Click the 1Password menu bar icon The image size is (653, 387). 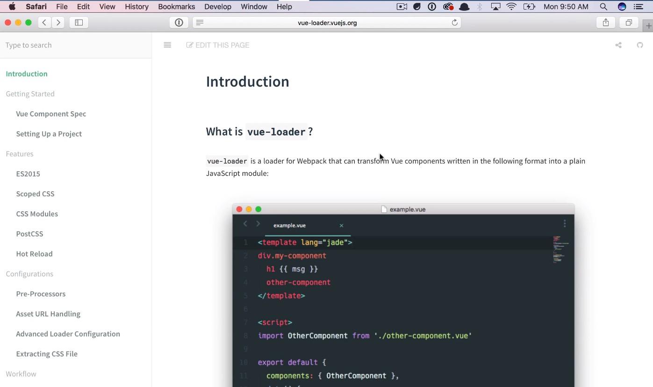[432, 7]
